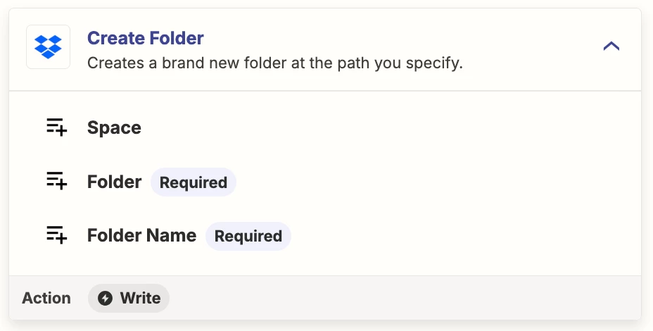Click the add-field icon beside Space

point(56,127)
